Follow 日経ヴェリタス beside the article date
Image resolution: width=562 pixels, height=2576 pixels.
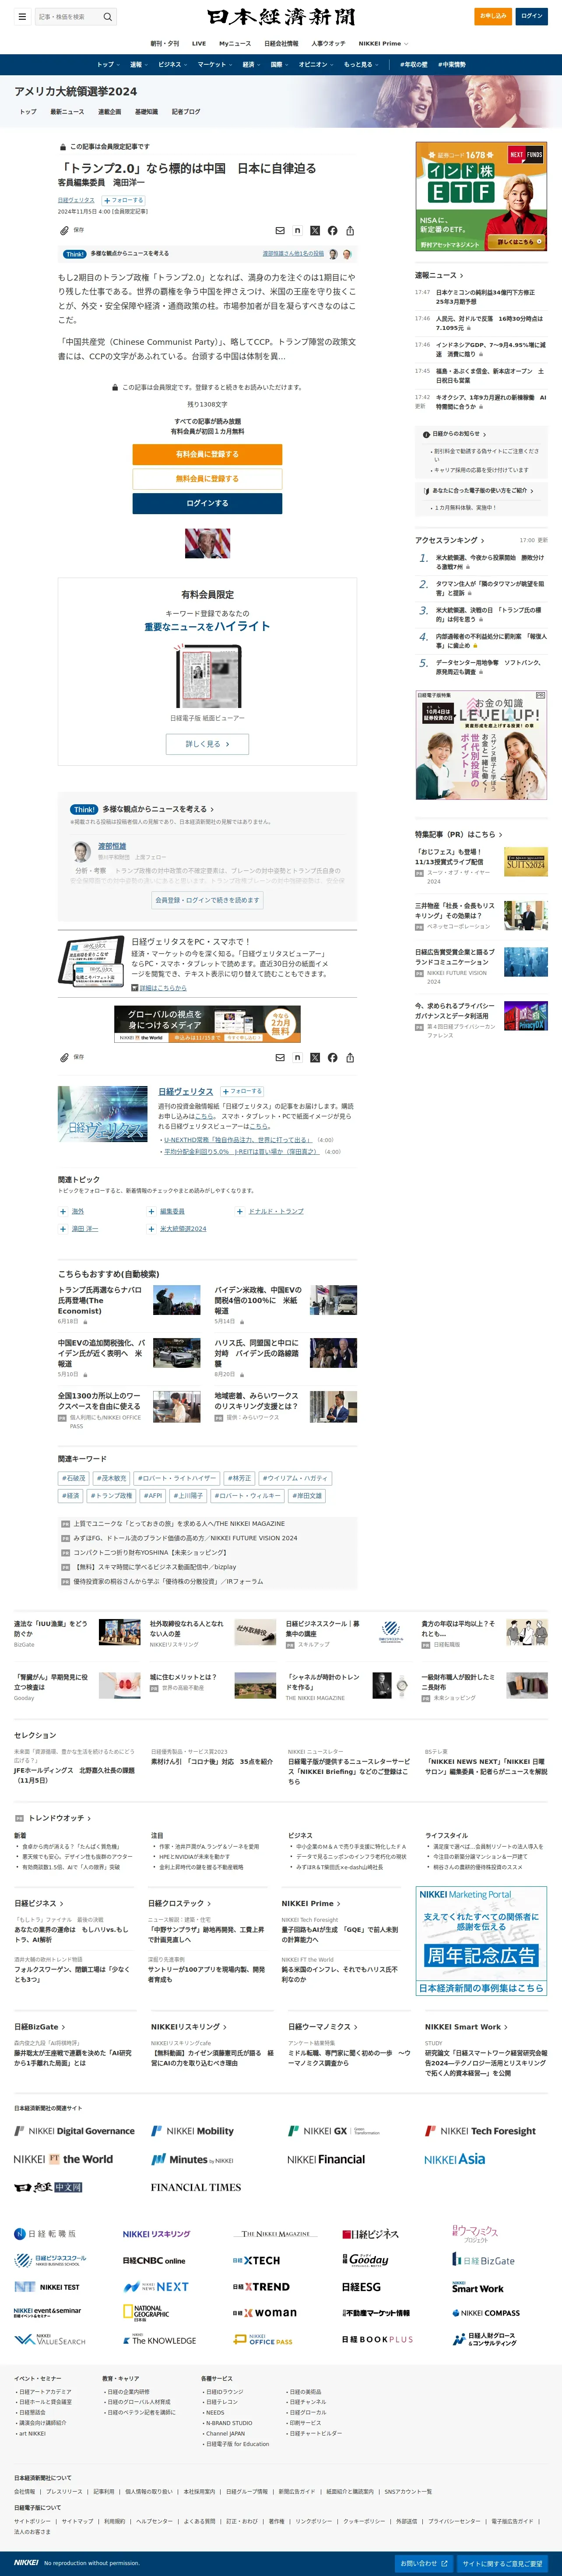click(123, 200)
